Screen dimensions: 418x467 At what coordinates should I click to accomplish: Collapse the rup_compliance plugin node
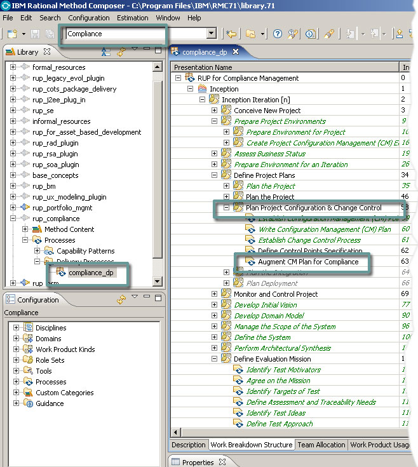pos(13,219)
